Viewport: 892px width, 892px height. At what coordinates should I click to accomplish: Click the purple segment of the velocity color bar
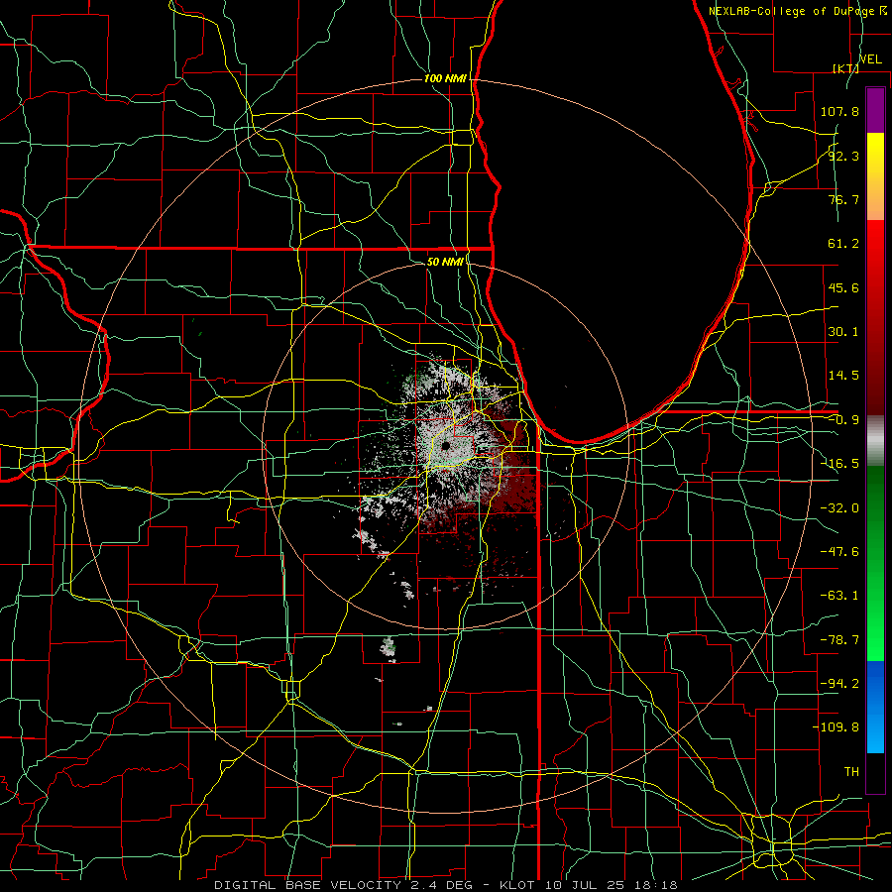875,110
